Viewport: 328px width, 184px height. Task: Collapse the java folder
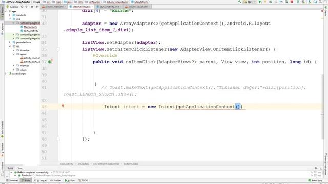(10, 19)
